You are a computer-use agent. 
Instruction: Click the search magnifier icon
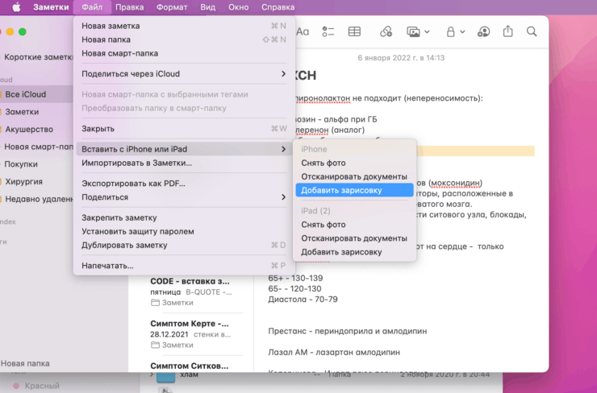tap(532, 31)
